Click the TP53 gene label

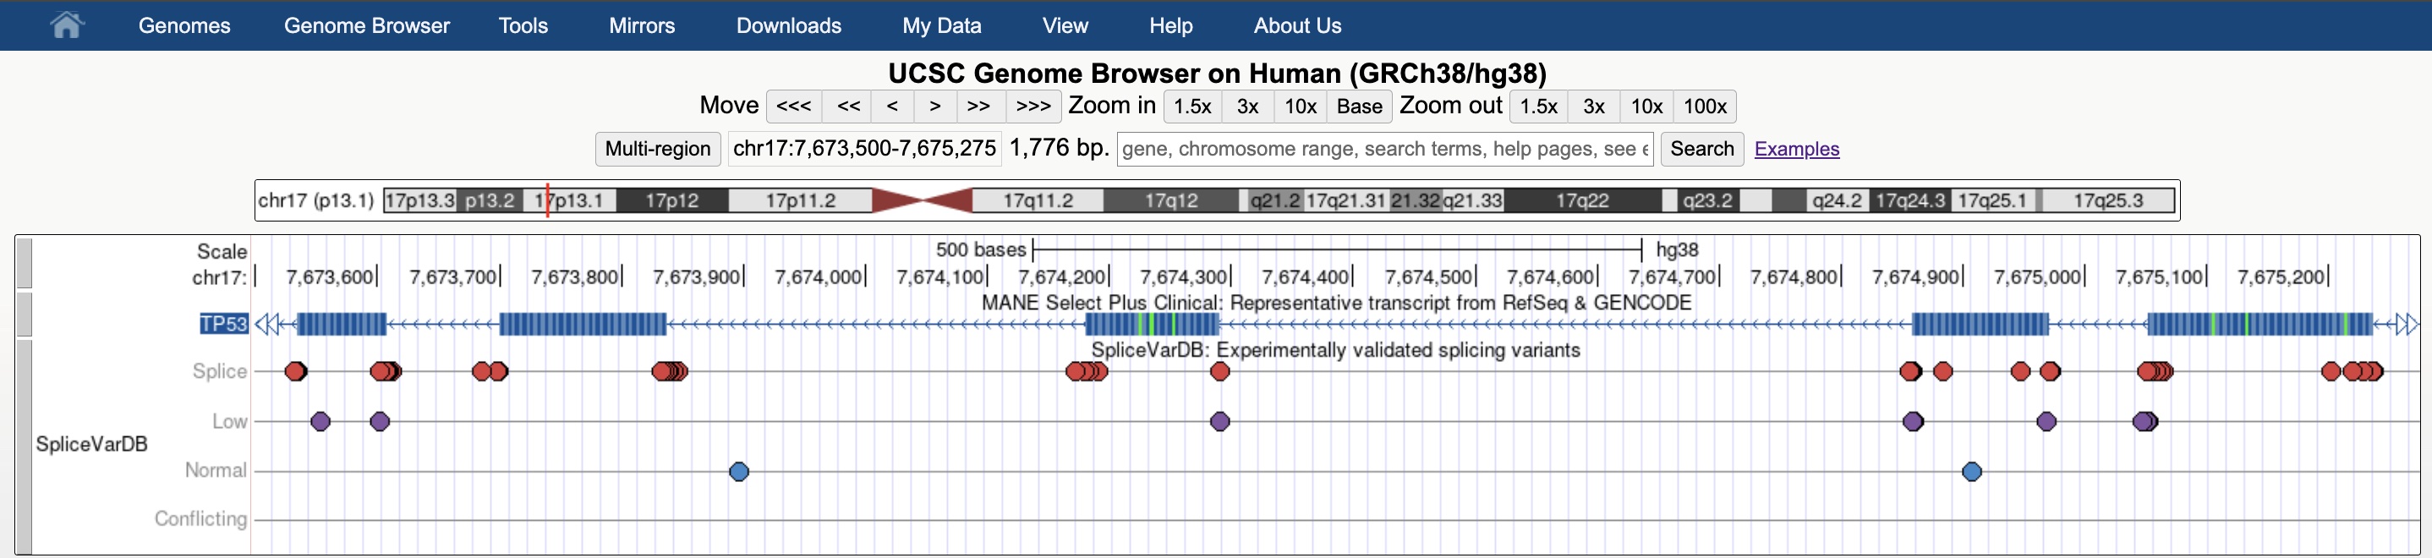[x=224, y=324]
